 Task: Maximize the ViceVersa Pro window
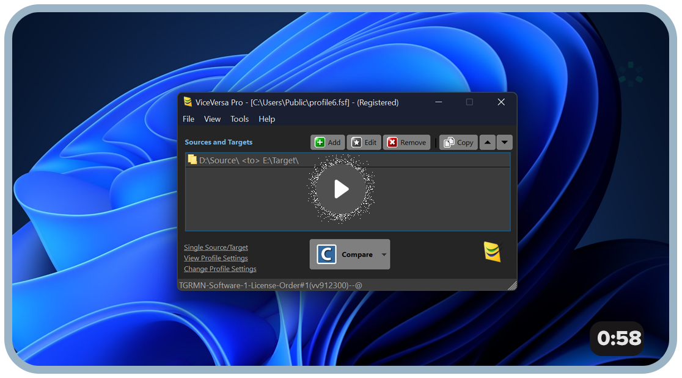[x=469, y=102]
